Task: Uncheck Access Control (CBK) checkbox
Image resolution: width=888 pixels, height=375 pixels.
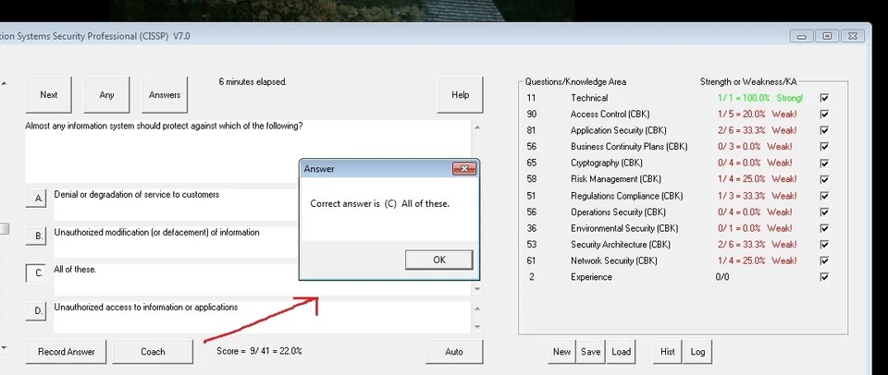Action: point(824,115)
